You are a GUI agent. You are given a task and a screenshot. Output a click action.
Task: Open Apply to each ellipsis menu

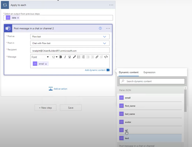111,5
